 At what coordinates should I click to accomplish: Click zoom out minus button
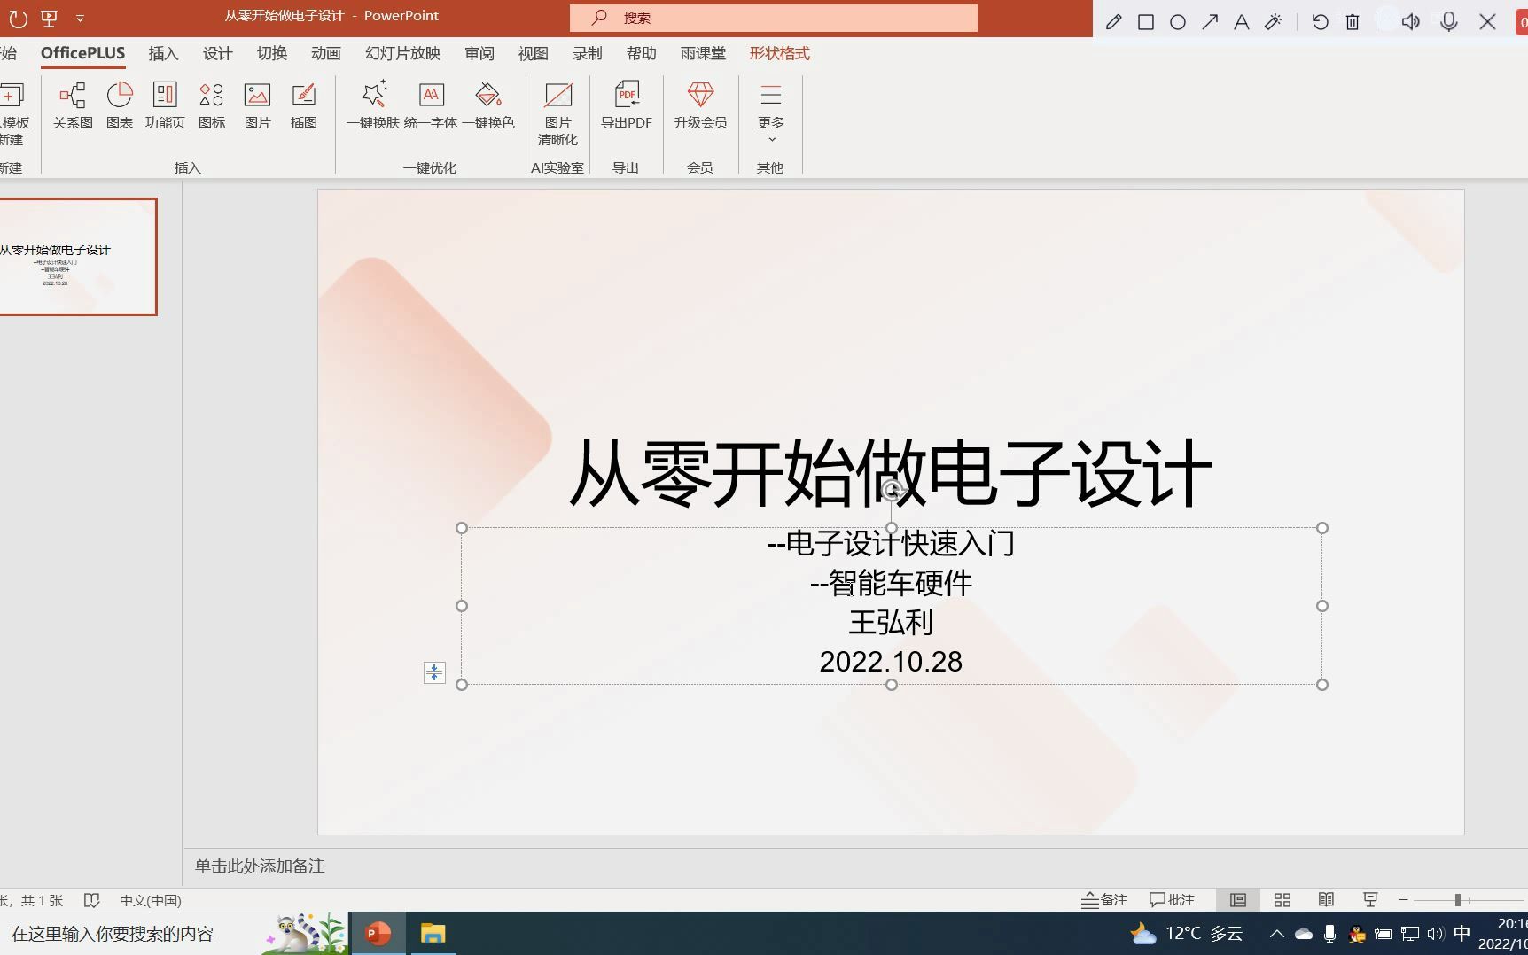click(1404, 900)
